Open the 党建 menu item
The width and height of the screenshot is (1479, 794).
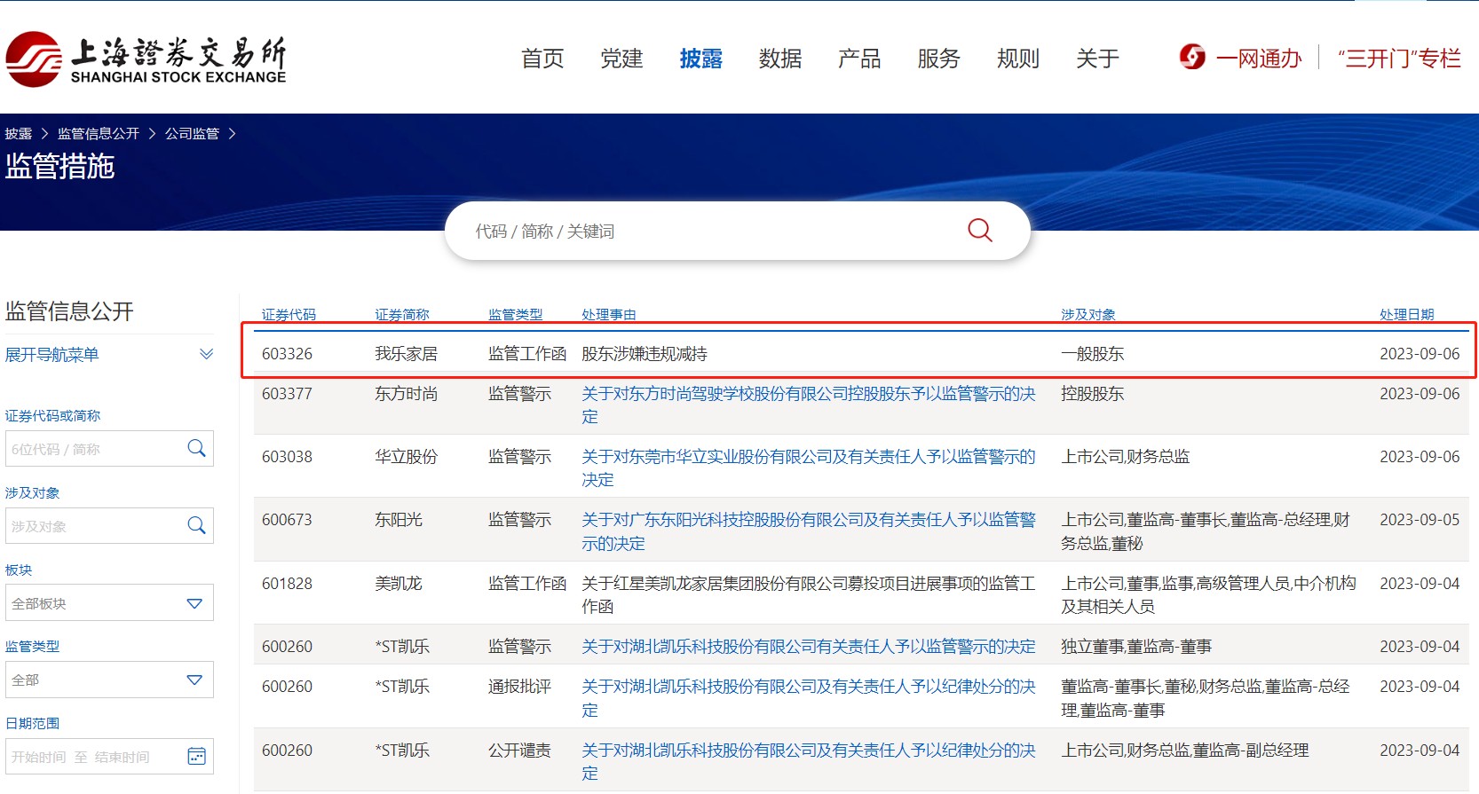621,59
